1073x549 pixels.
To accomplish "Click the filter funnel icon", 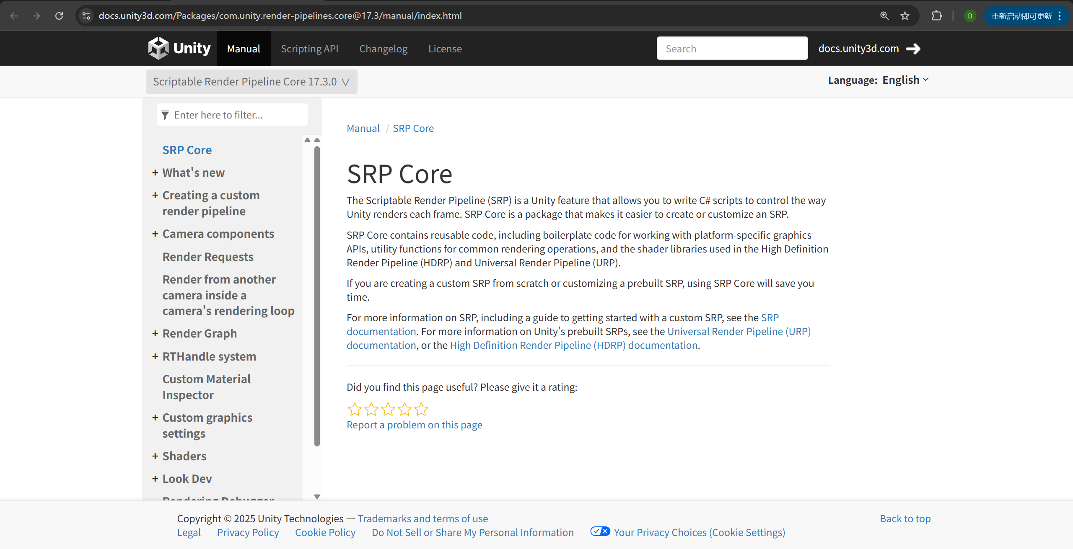I will coord(165,115).
